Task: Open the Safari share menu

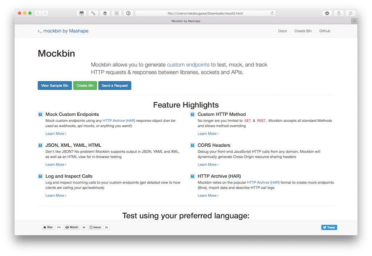Action: coord(339,13)
